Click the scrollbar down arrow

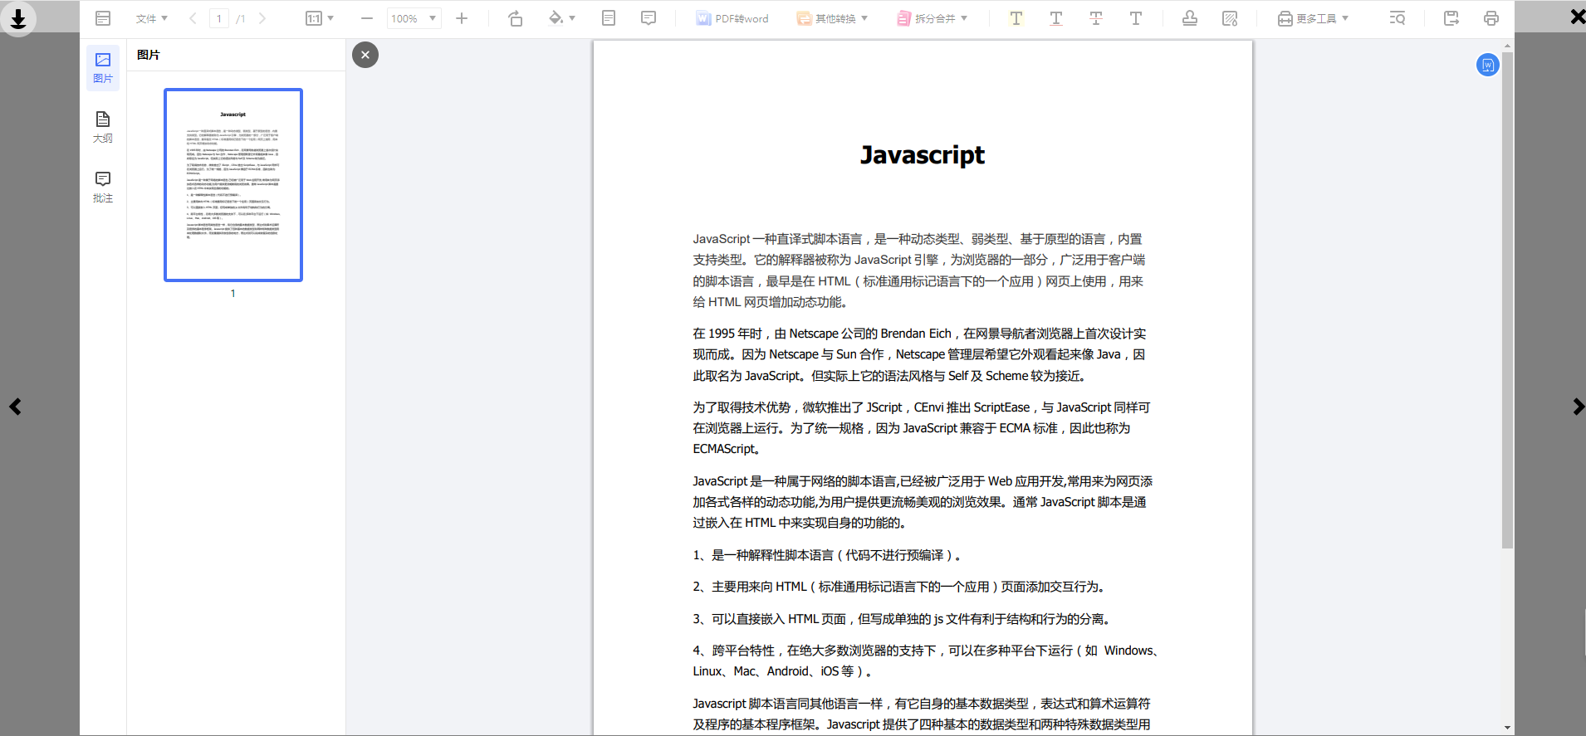pos(1508,728)
